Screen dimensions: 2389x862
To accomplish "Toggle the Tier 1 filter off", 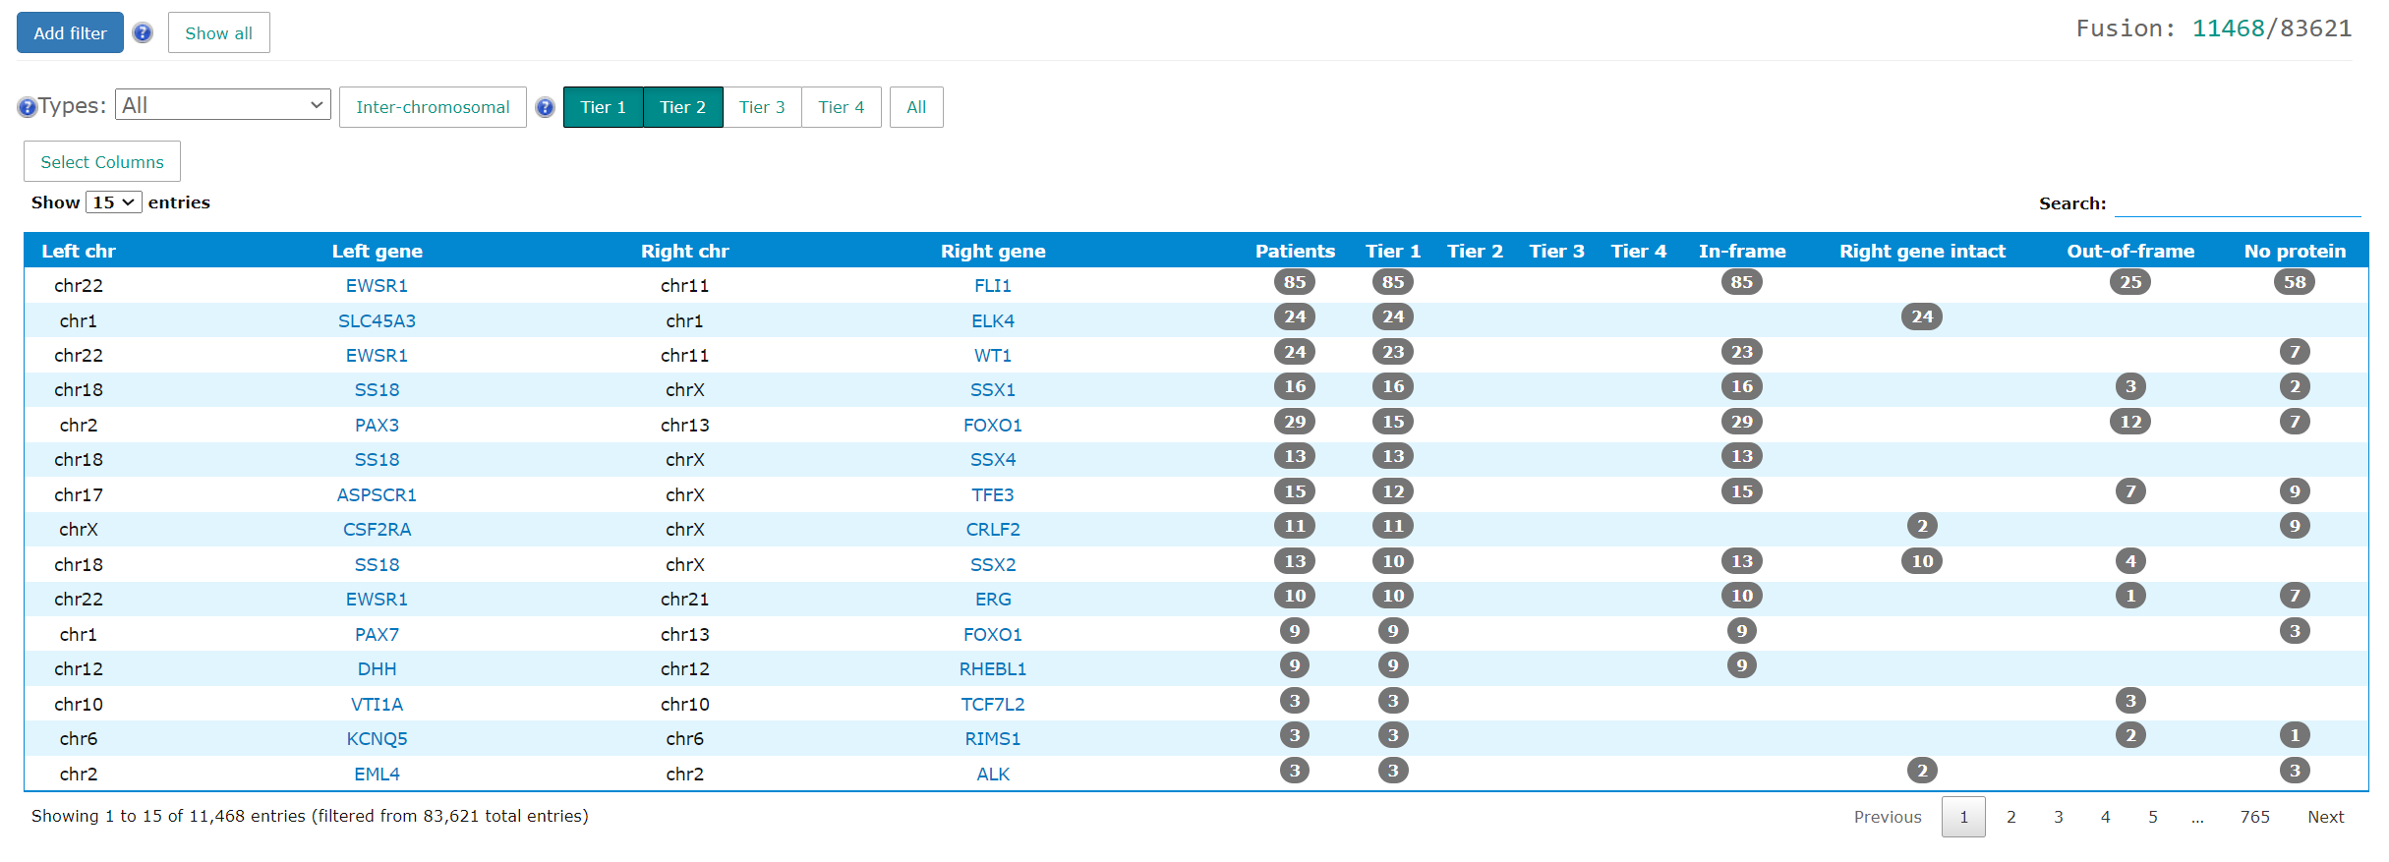I will [x=603, y=107].
